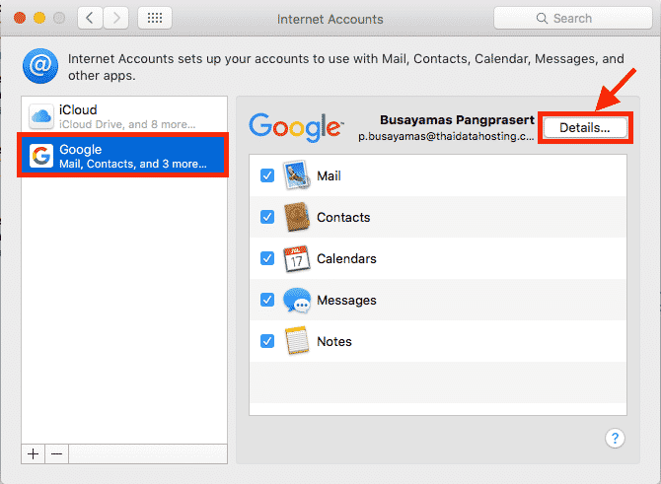Click the p.busayamas@thaidatahosting email text
The image size is (661, 484).
coord(446,136)
